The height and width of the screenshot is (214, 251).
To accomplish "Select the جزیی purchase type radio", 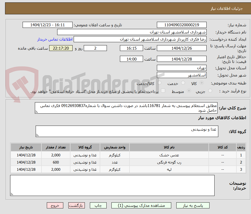I will (x=210, y=91).
